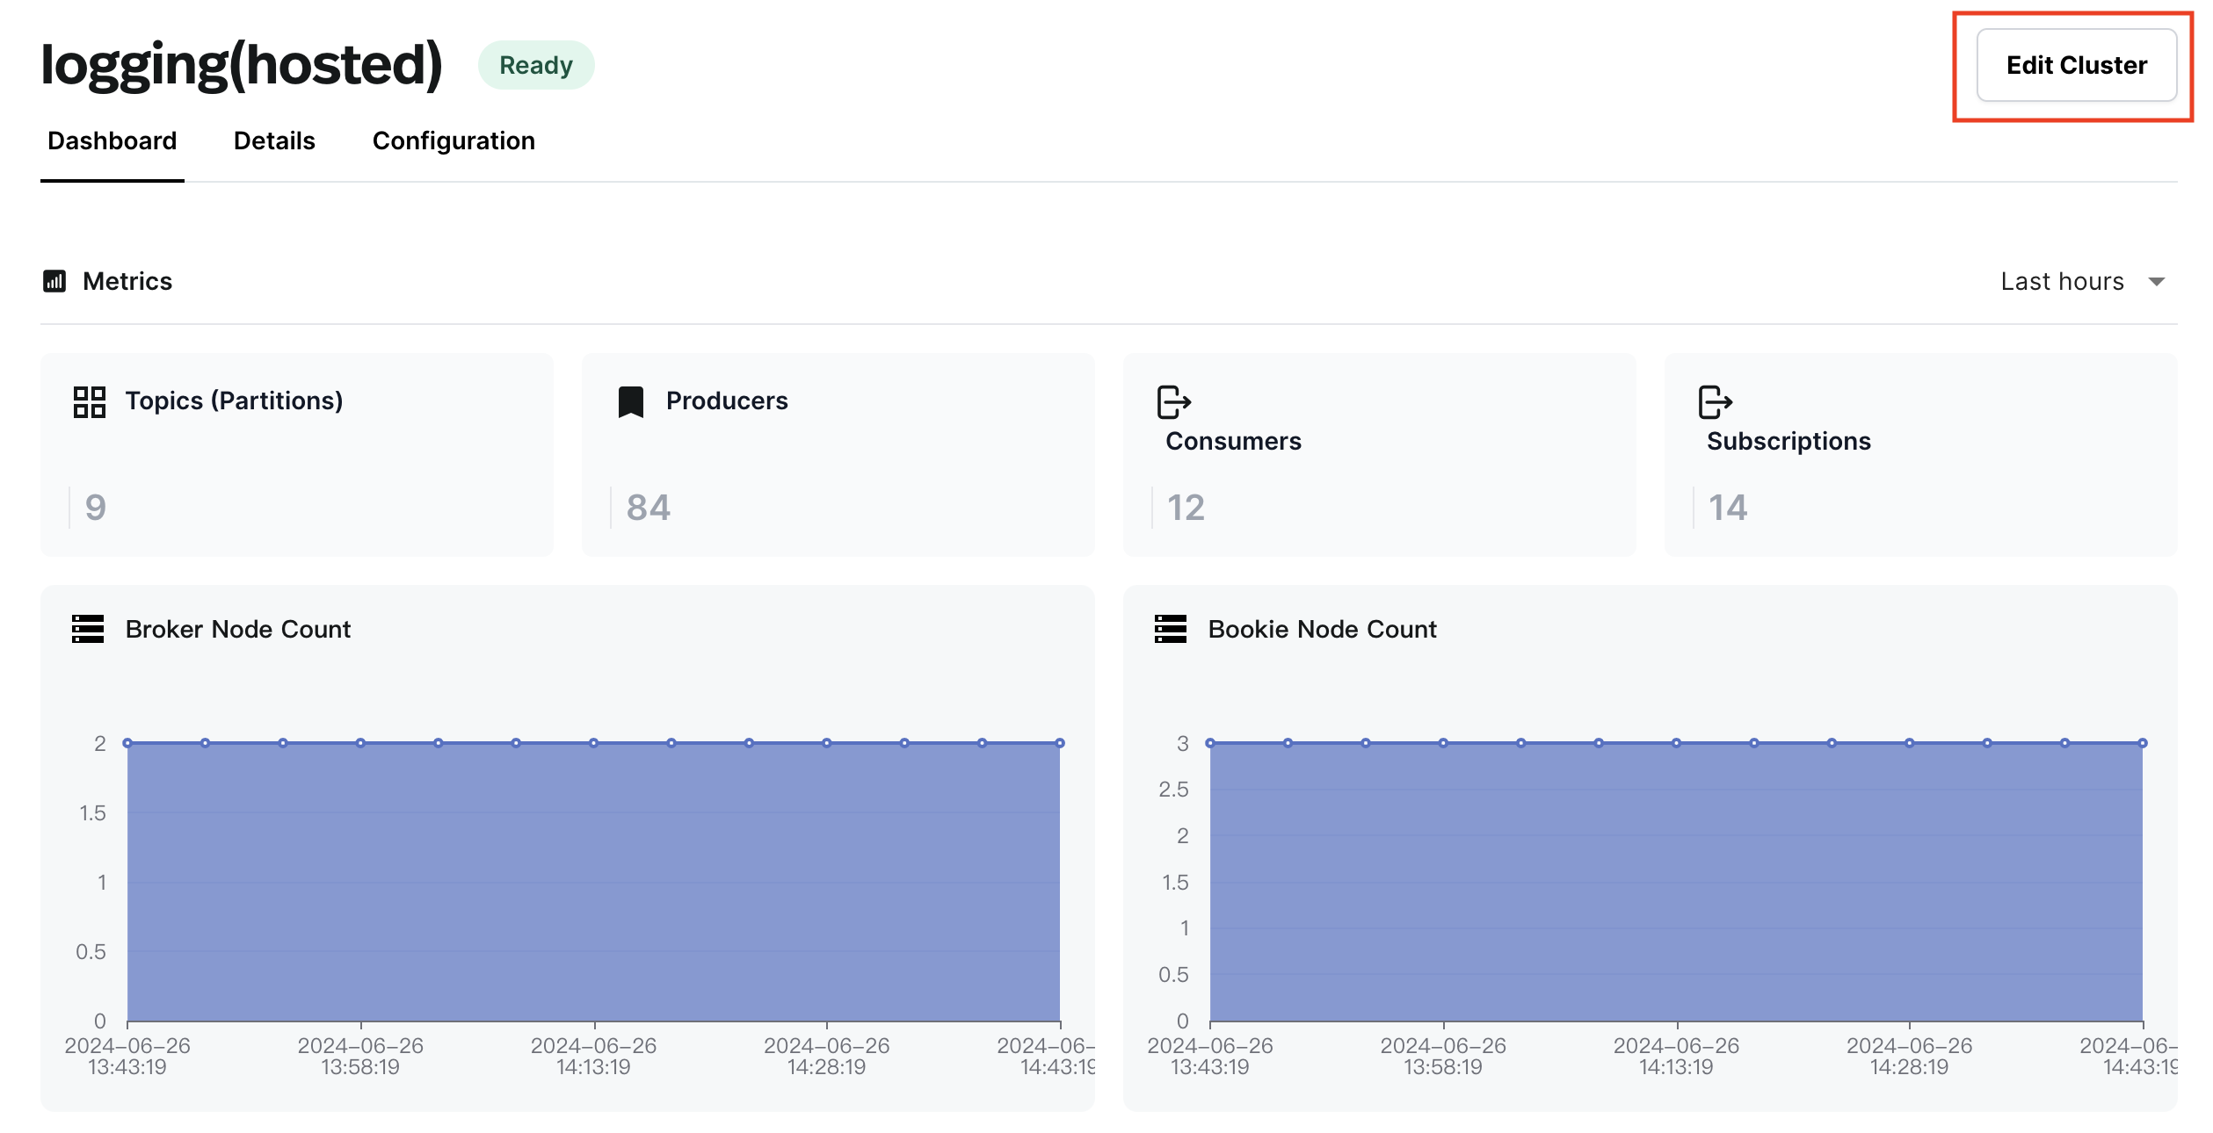Click the Broker Node Count server icon

click(x=88, y=629)
